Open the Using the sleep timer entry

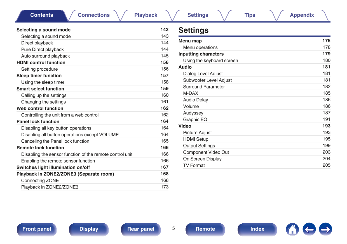pos(43,82)
